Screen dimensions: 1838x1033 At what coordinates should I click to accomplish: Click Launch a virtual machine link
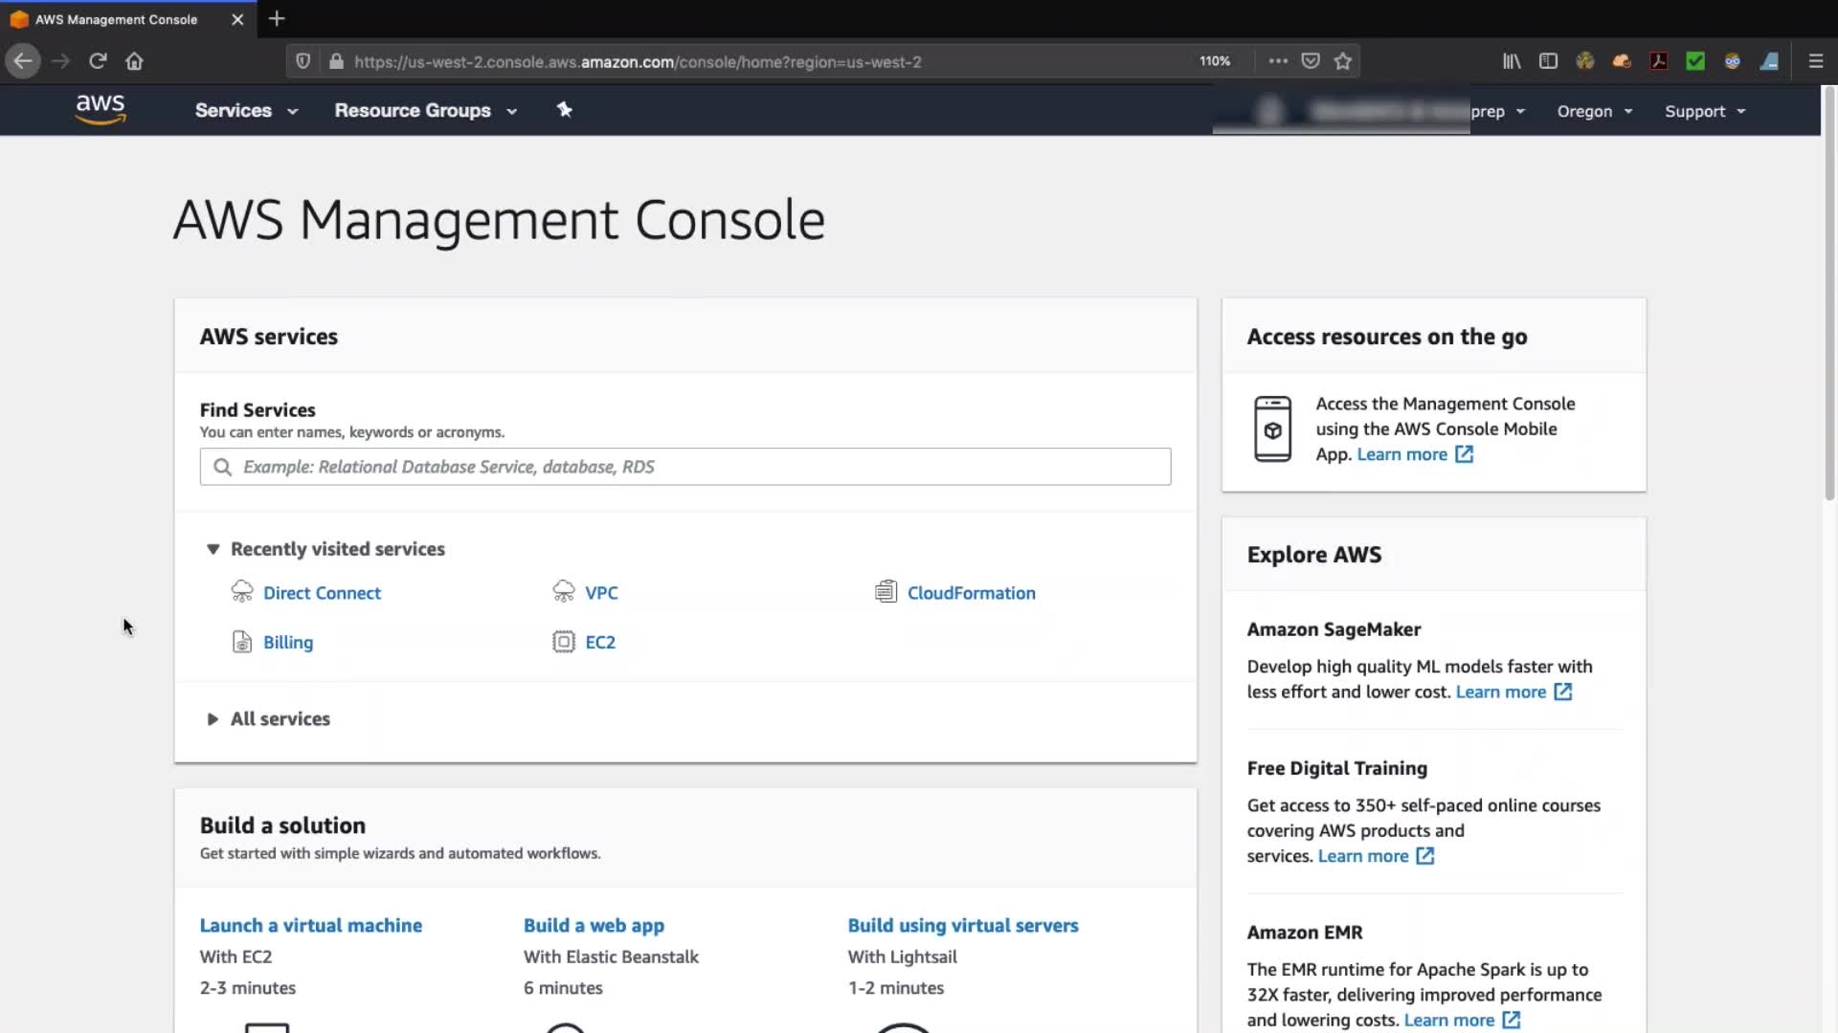[310, 925]
